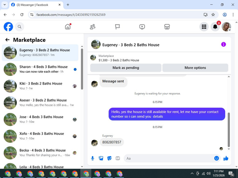Open Becka 4 Beds 3 Baths conversation

click(40, 153)
